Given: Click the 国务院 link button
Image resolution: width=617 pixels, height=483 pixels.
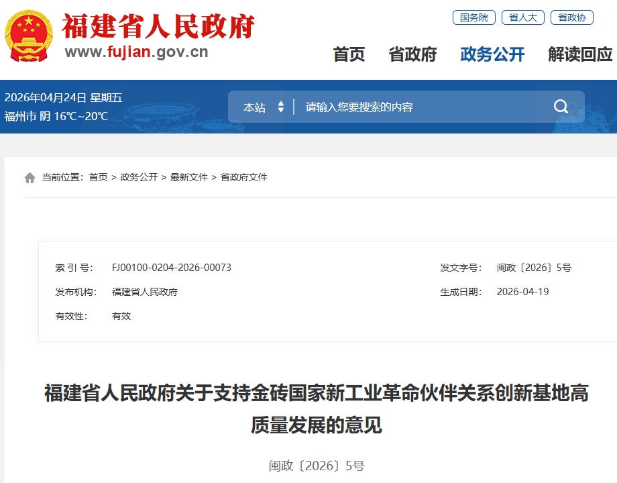Looking at the screenshot, I should (473, 17).
